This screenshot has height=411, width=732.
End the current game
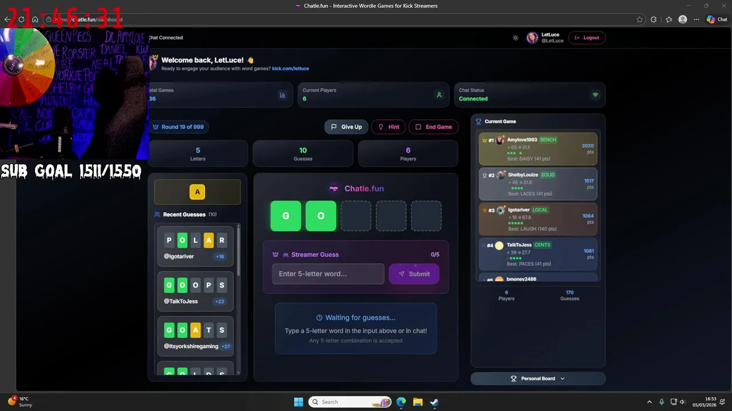click(433, 127)
